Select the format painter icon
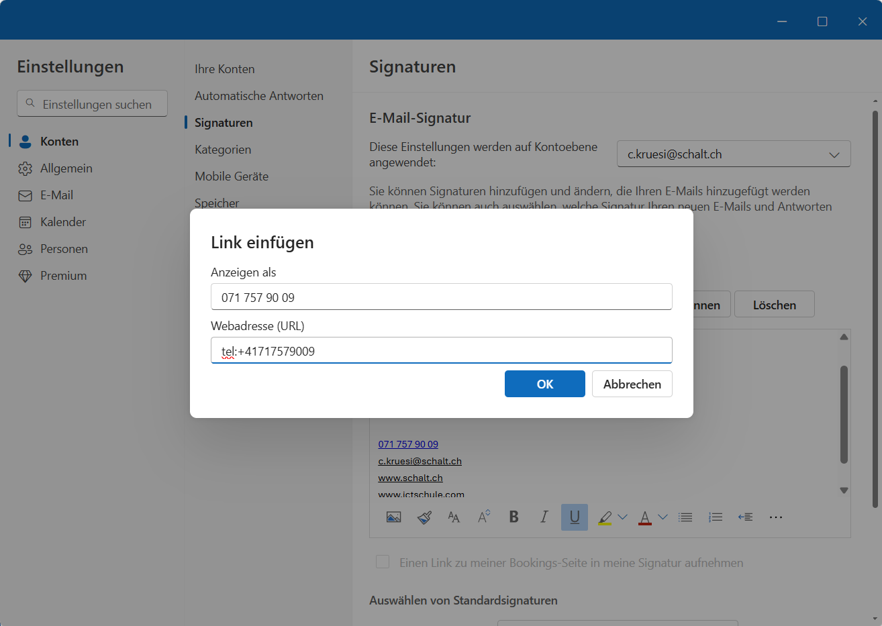 424,517
